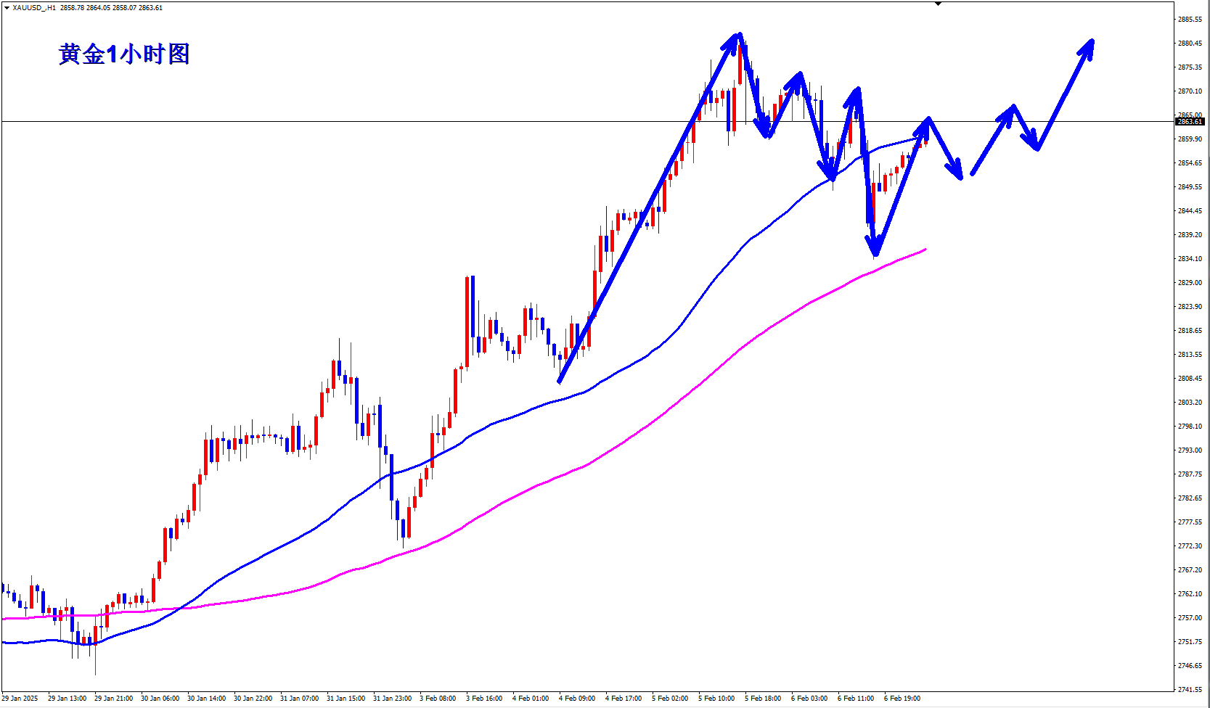The image size is (1210, 708).
Task: Click time axis label 30 Jan 22:00
Action: (x=253, y=699)
